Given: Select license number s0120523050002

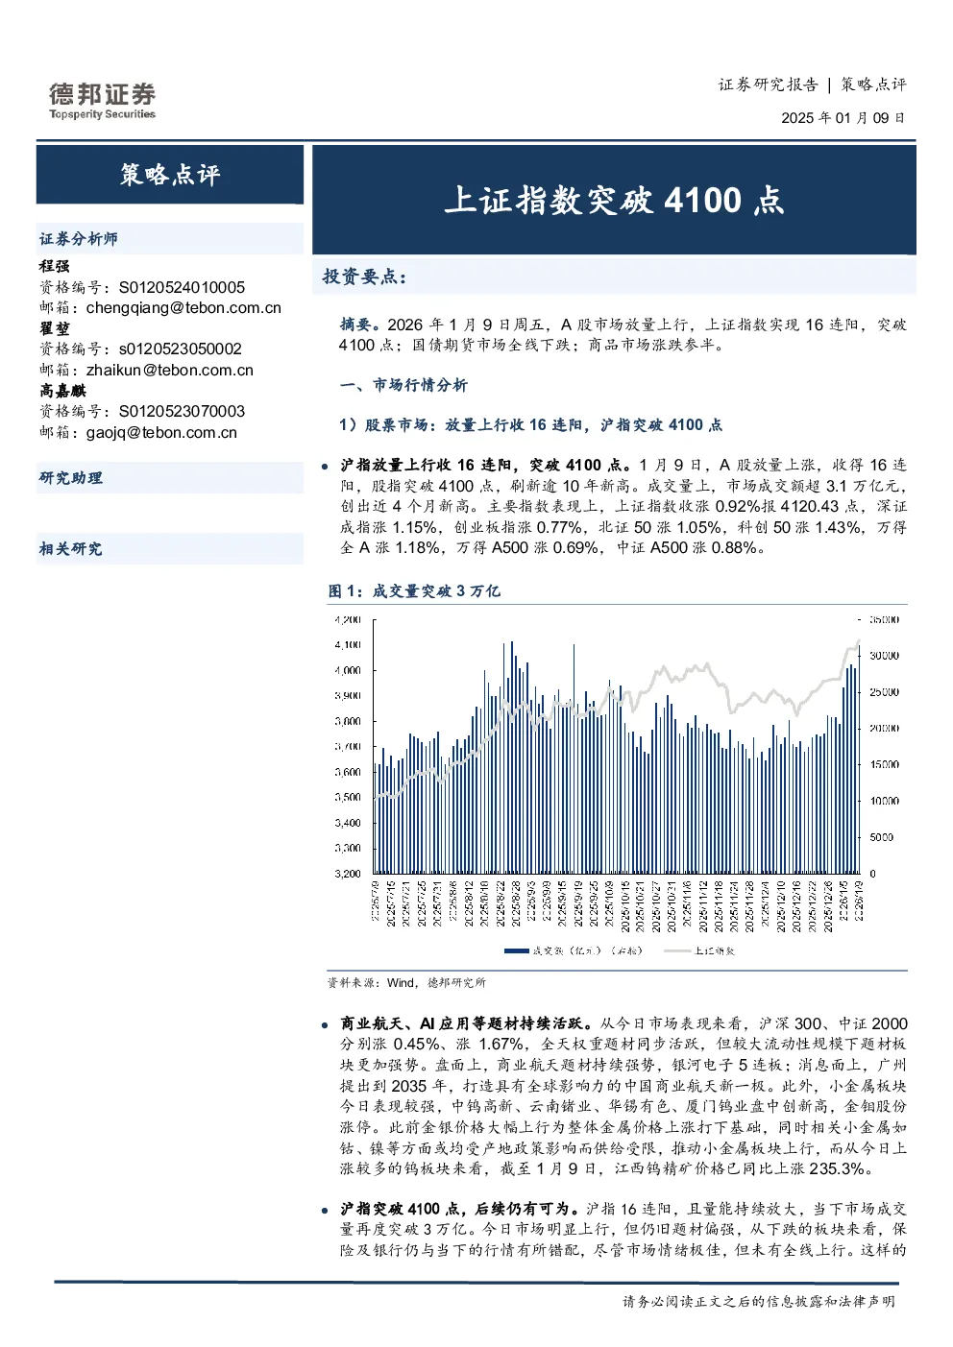Looking at the screenshot, I should tap(180, 349).
